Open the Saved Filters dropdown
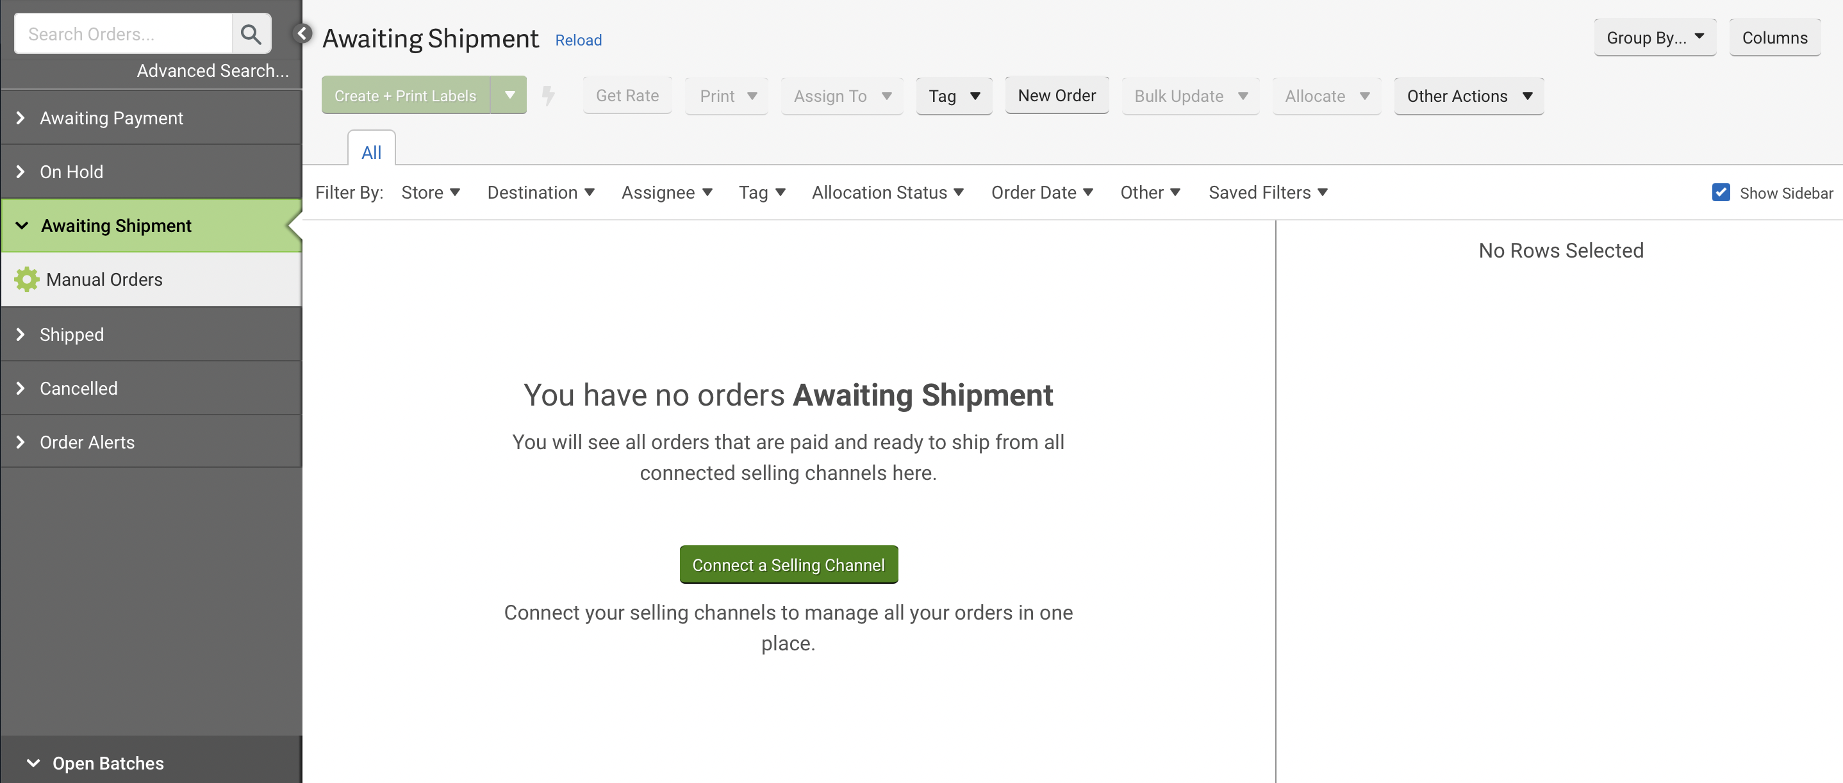The image size is (1843, 783). point(1267,192)
